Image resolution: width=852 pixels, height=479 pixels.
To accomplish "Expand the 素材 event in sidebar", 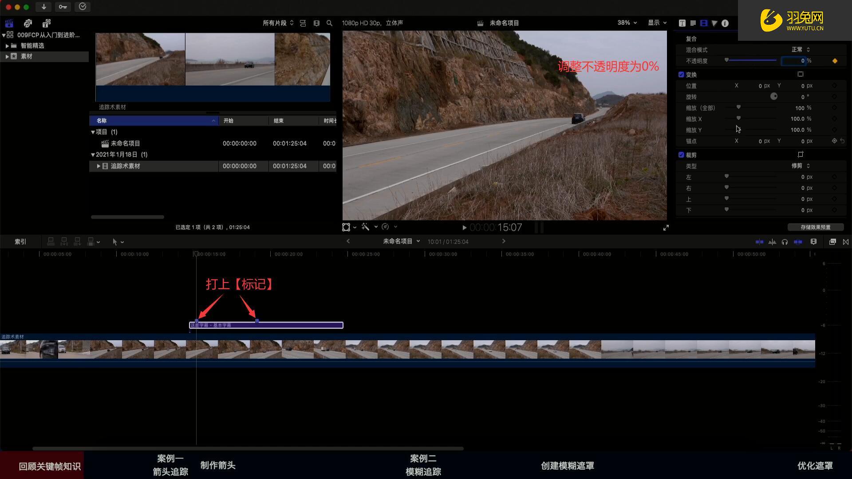I will click(x=7, y=56).
